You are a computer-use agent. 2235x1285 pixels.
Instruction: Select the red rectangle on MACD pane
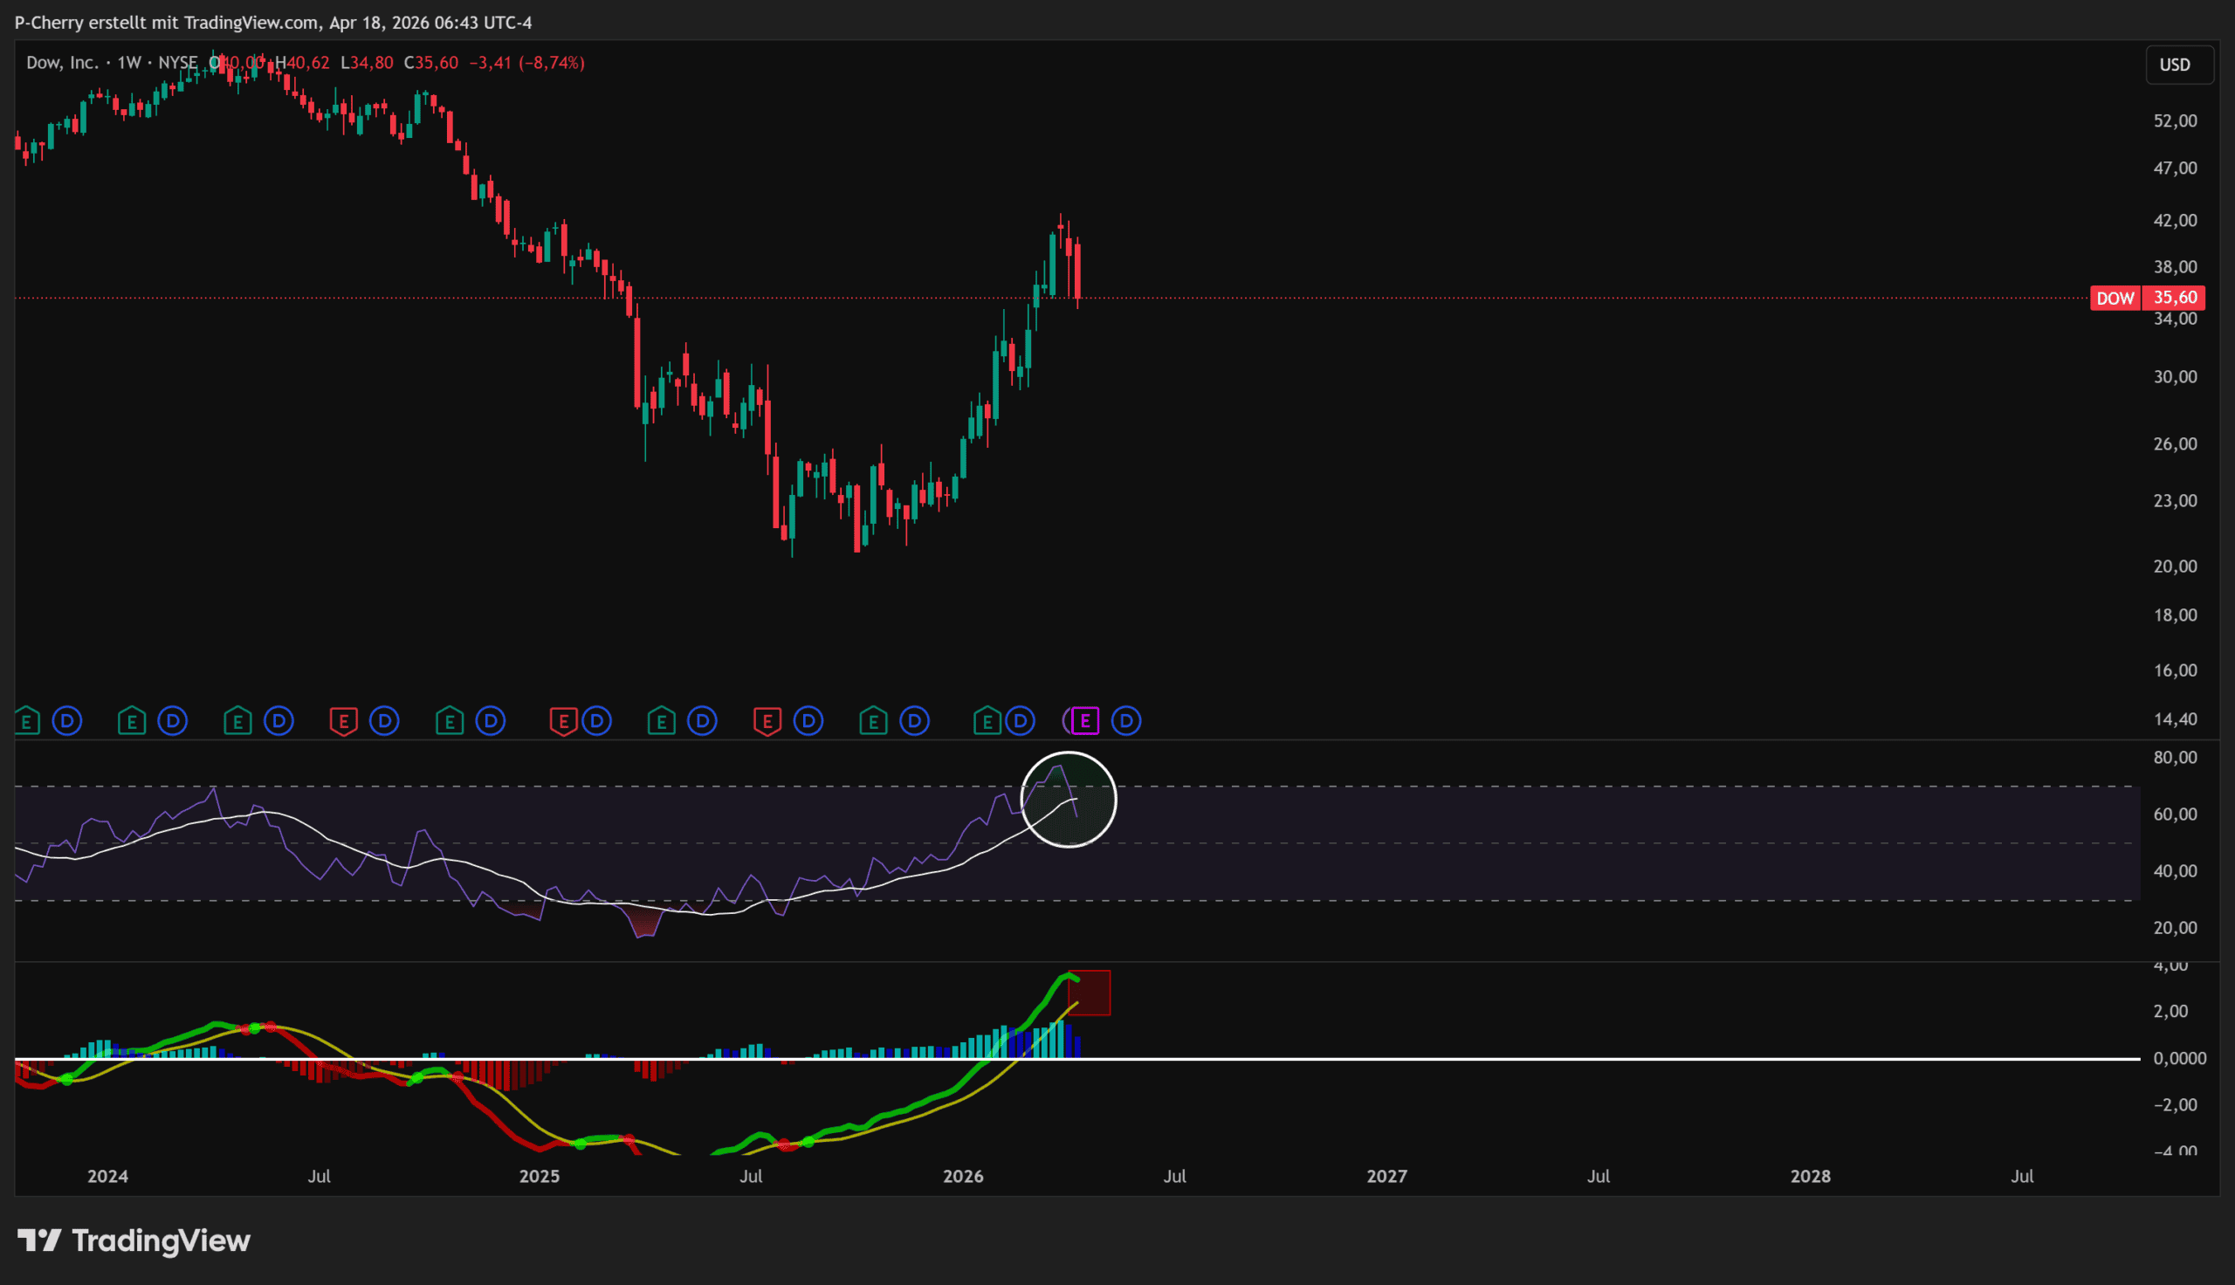click(1091, 993)
